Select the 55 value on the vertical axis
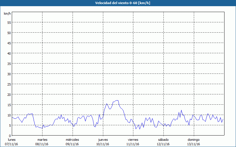The width and height of the screenshot is (236, 147). [9, 22]
